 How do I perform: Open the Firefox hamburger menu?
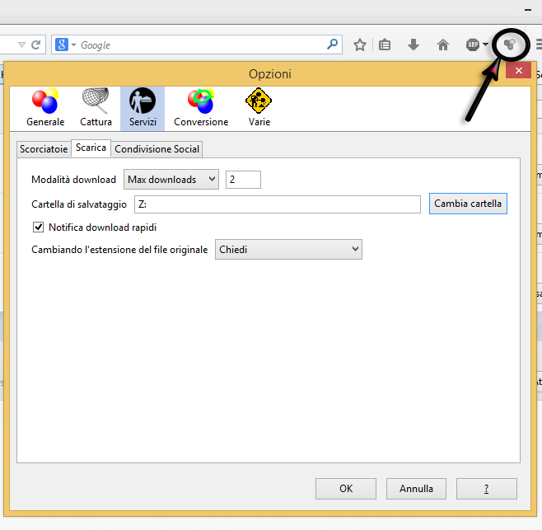[539, 45]
